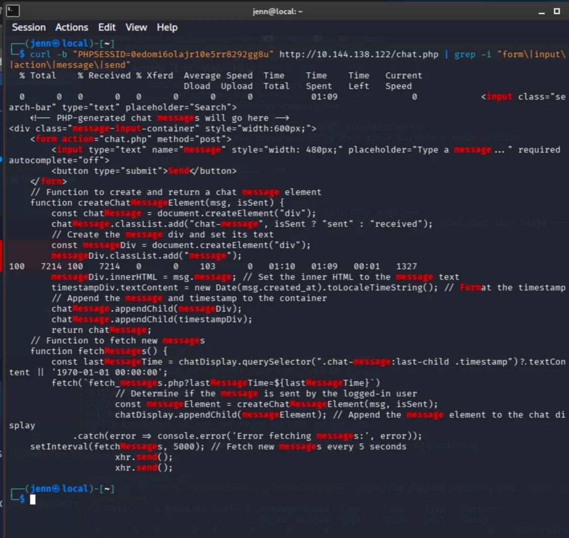
Task: Click the 'function fetchMessages() {' line
Action: 99,351
